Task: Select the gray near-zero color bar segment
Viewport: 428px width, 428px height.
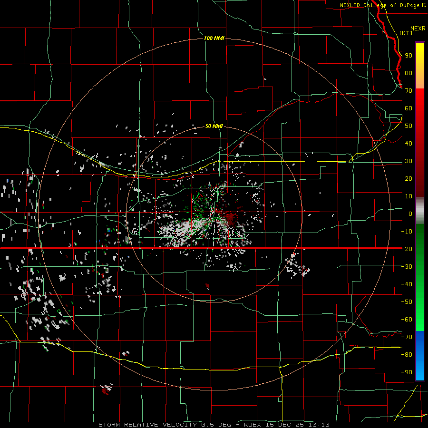Action: (x=420, y=210)
